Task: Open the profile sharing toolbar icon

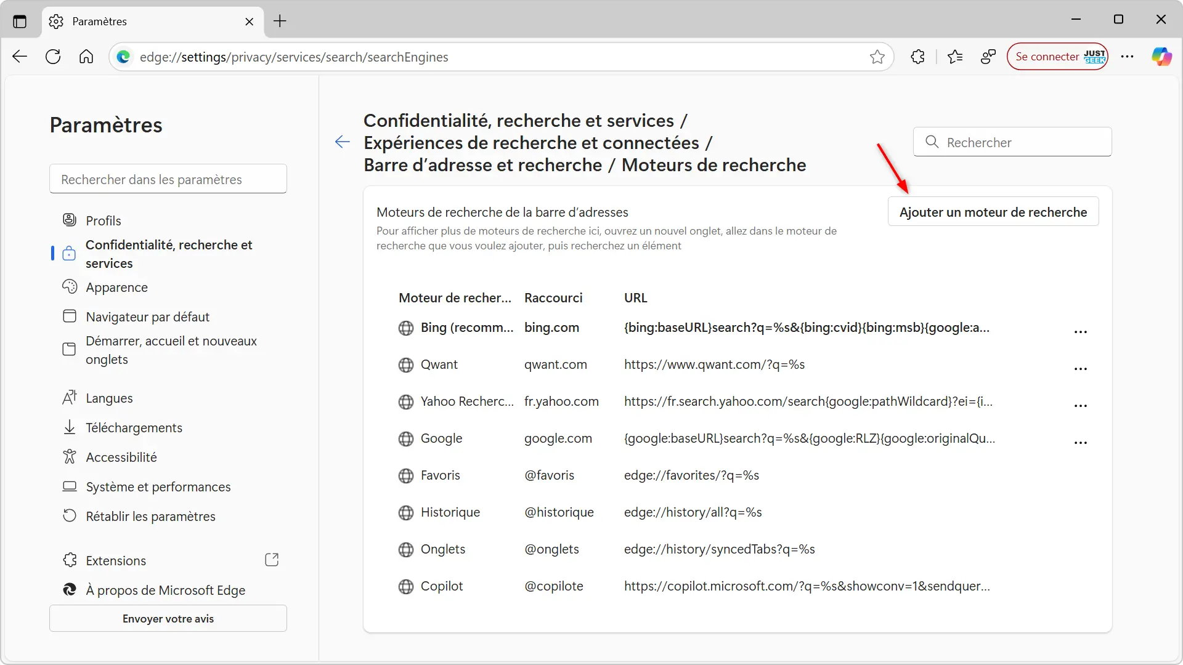Action: point(988,57)
